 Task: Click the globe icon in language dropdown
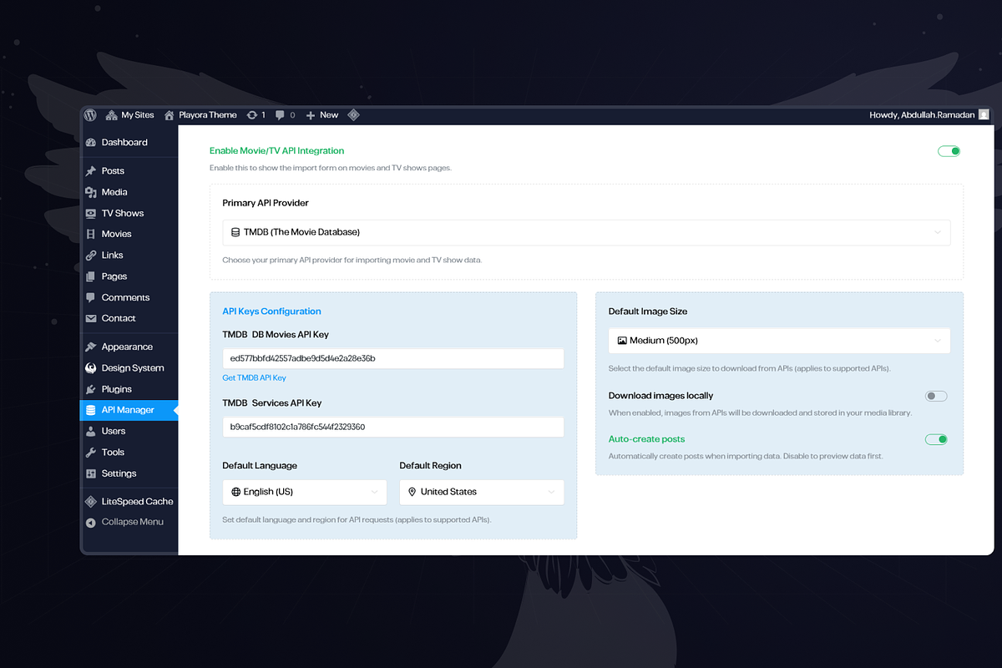(236, 493)
